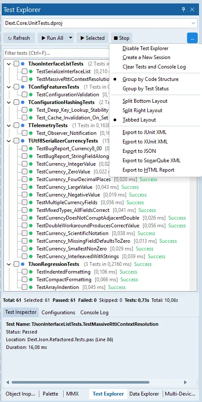202x402 pixels.
Task: Check the Test_Deep_Key_Lookup_Stability checkbox
Action: click(x=24, y=110)
